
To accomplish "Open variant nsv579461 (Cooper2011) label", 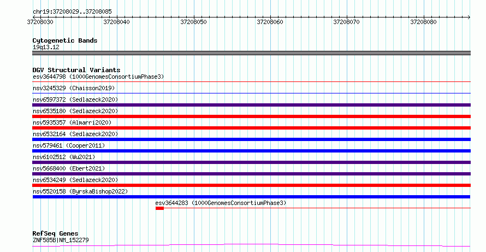I will pyautogui.click(x=69, y=145).
